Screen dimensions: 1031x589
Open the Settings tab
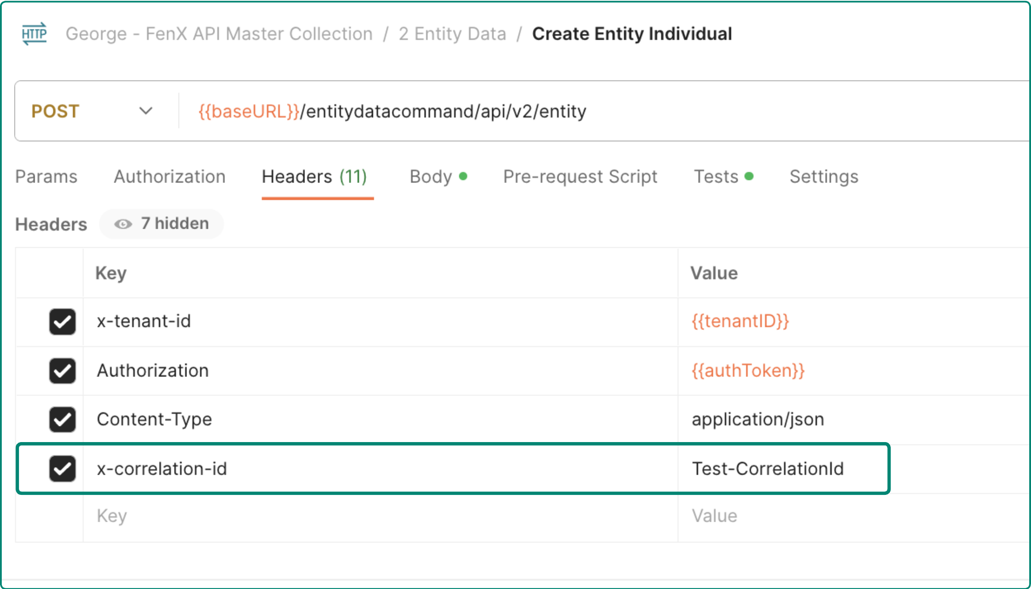823,177
